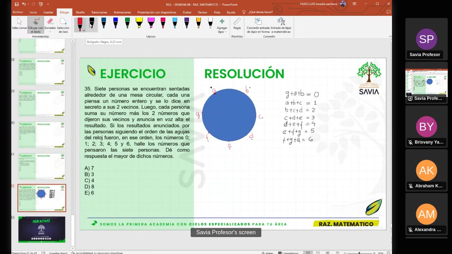Click Español (Perú) language indicator
Image resolution: width=452 pixels, height=254 pixels.
point(58,253)
